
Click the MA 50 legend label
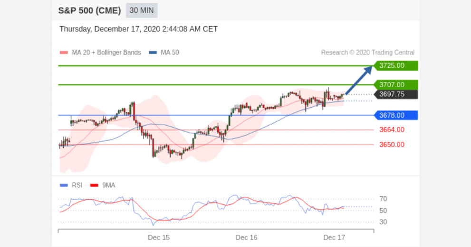pyautogui.click(x=170, y=53)
